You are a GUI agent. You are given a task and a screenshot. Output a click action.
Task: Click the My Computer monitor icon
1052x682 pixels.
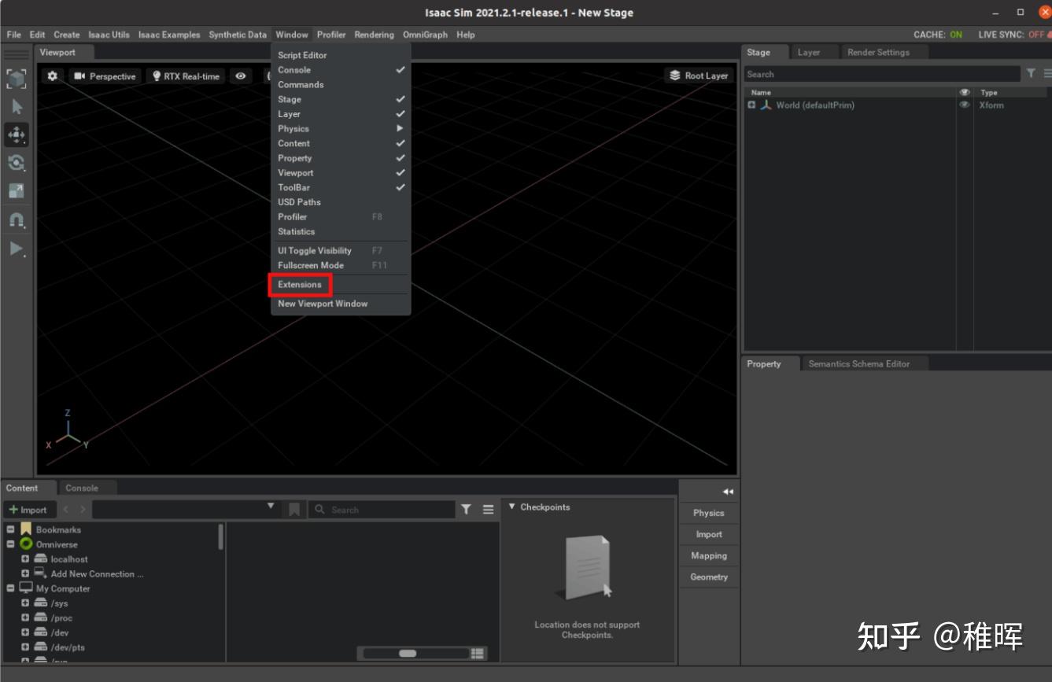27,588
